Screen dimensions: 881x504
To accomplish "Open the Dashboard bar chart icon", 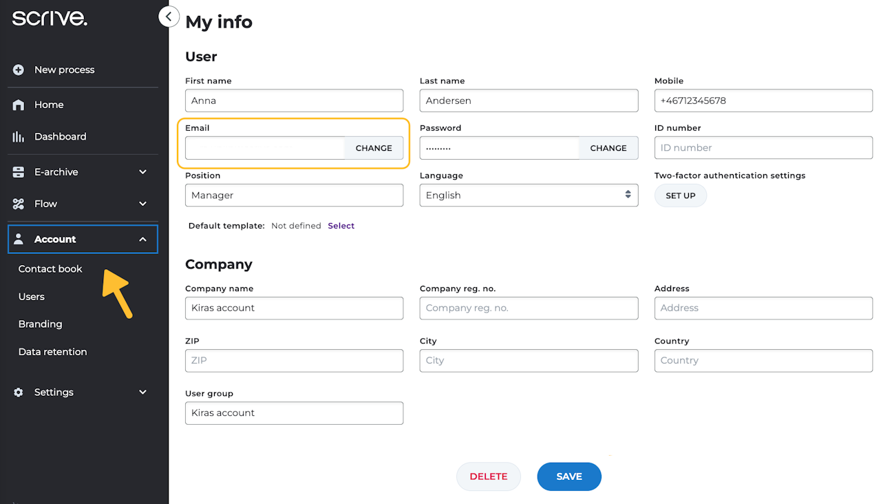I will pos(19,136).
